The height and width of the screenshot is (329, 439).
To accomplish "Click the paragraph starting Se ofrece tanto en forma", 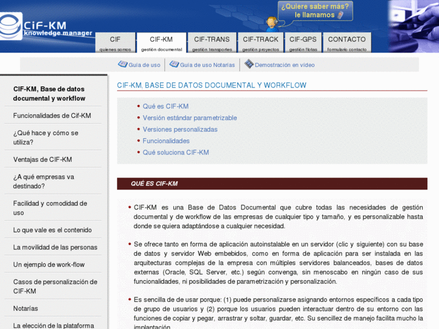I will (x=278, y=263).
